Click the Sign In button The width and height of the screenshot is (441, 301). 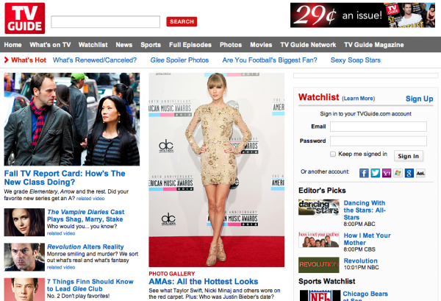(x=409, y=156)
